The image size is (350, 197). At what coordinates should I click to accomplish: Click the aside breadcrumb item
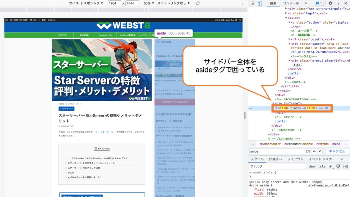(x=336, y=144)
